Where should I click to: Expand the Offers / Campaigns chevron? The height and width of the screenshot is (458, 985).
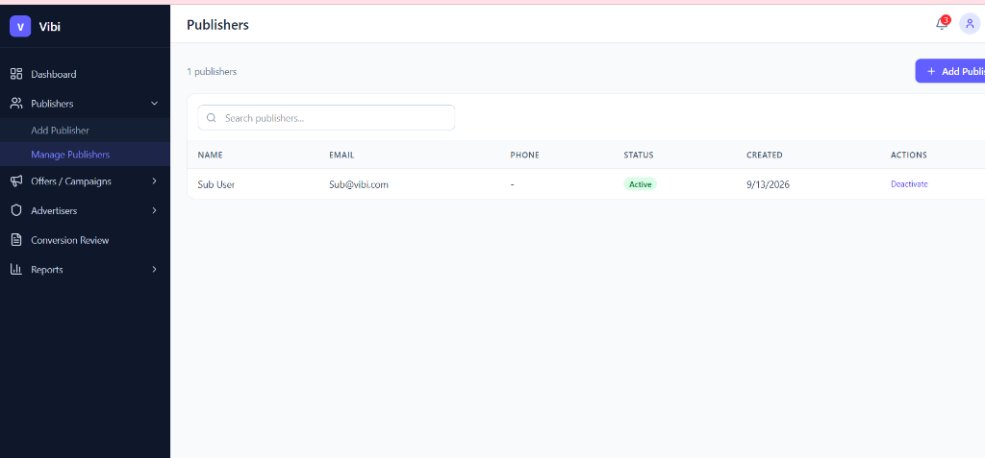pyautogui.click(x=155, y=181)
